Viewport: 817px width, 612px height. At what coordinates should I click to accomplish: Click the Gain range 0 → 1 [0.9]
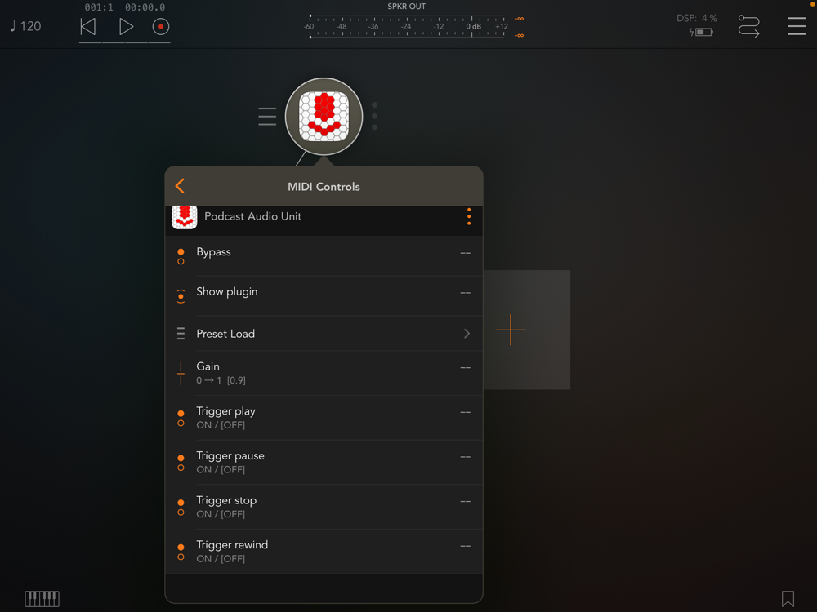tap(221, 380)
